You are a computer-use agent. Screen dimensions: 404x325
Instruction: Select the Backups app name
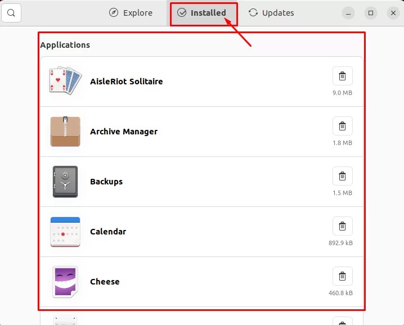(106, 182)
